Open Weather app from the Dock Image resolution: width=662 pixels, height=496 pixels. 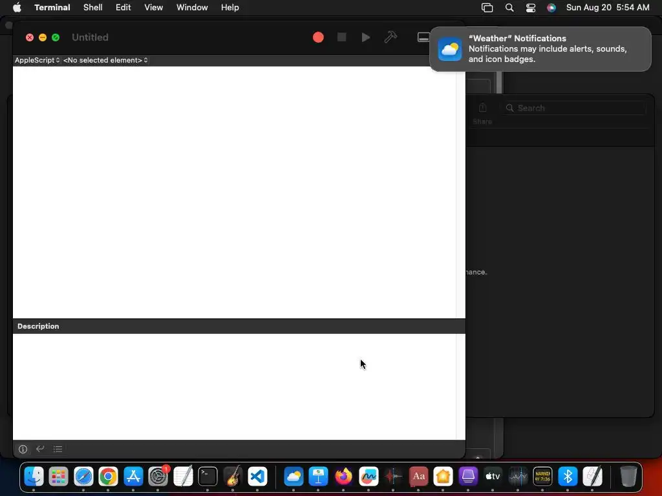pyautogui.click(x=294, y=477)
